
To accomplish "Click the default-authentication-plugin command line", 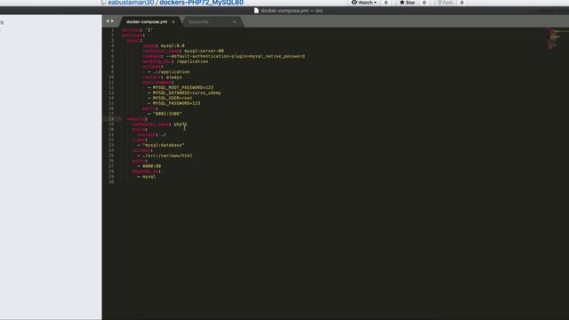I will click(x=223, y=56).
